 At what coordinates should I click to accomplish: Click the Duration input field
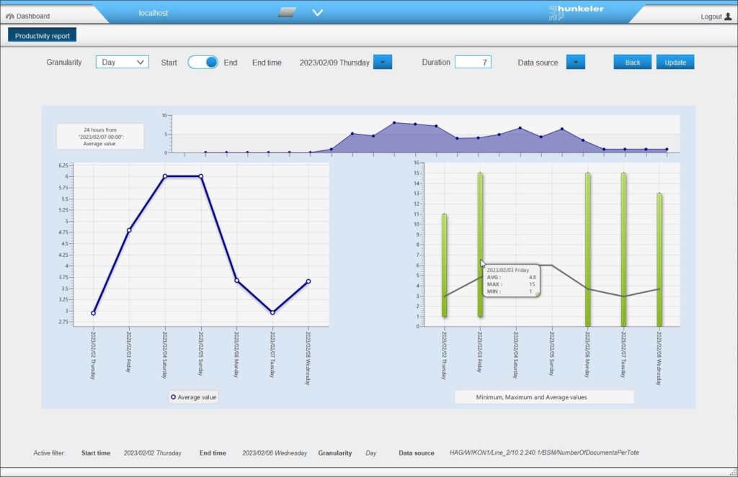[473, 62]
